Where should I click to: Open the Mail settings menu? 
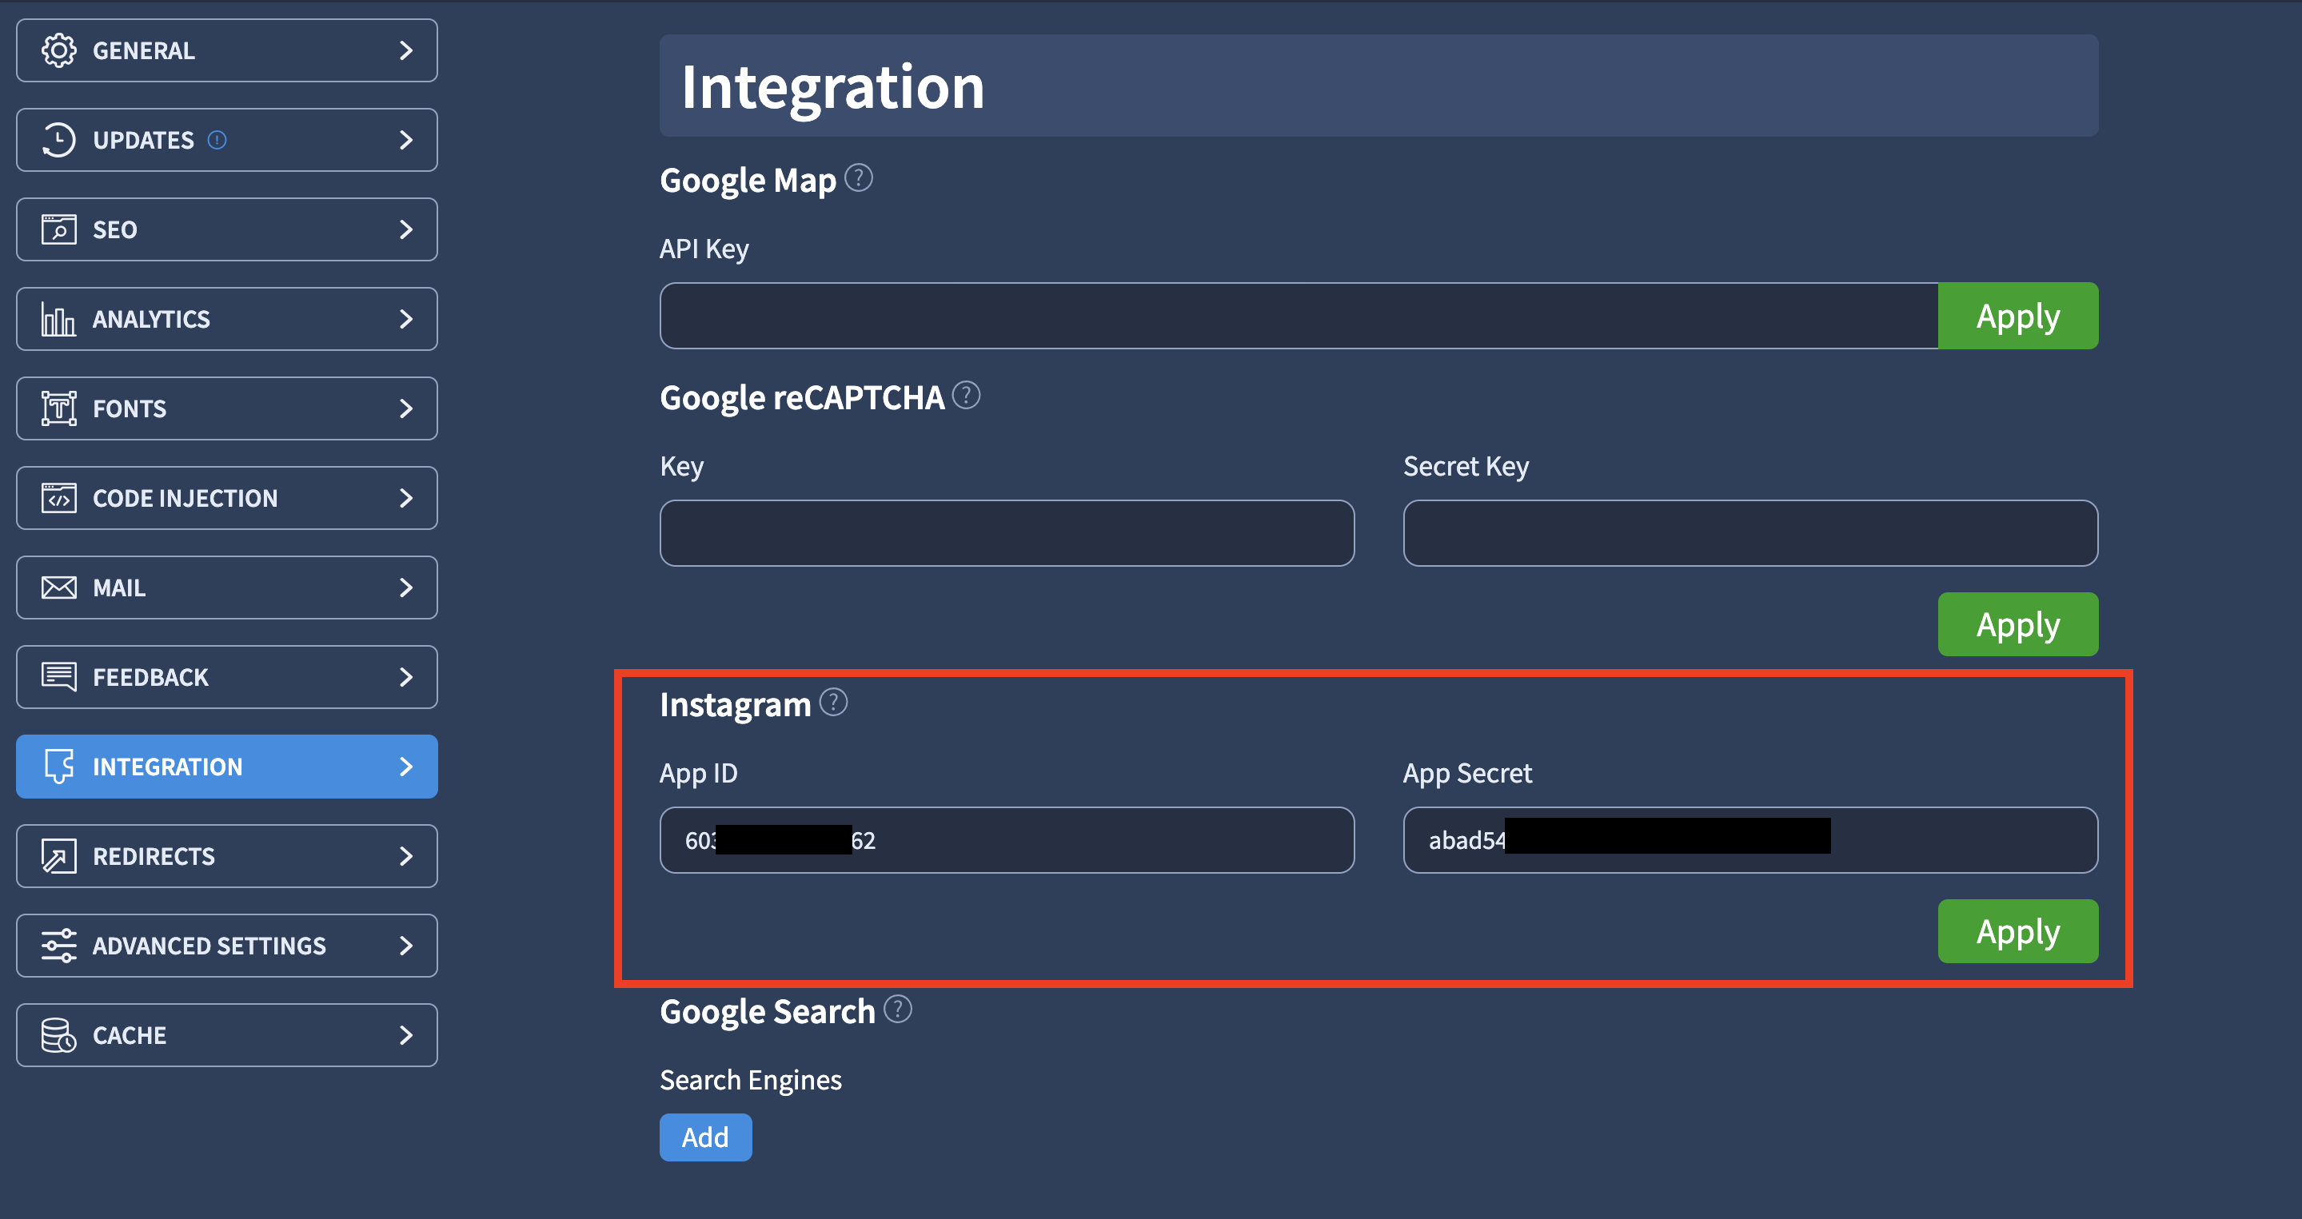pyautogui.click(x=227, y=588)
